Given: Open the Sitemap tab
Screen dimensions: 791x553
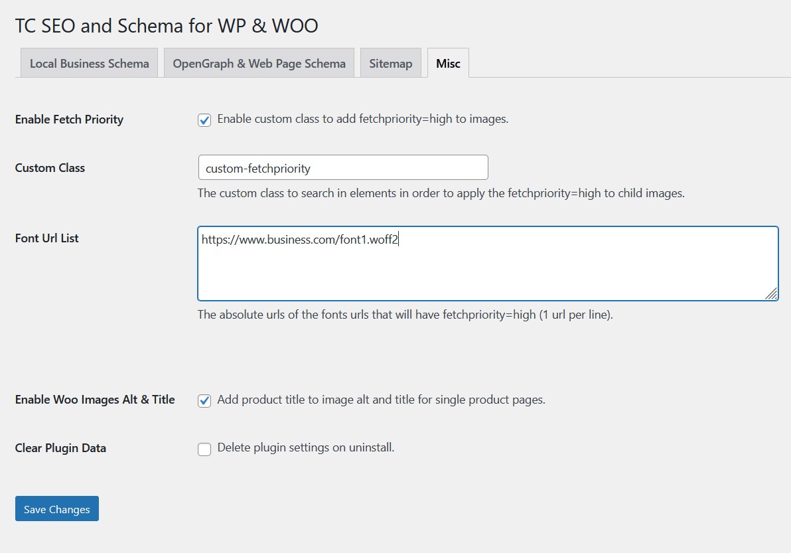Looking at the screenshot, I should pyautogui.click(x=390, y=64).
